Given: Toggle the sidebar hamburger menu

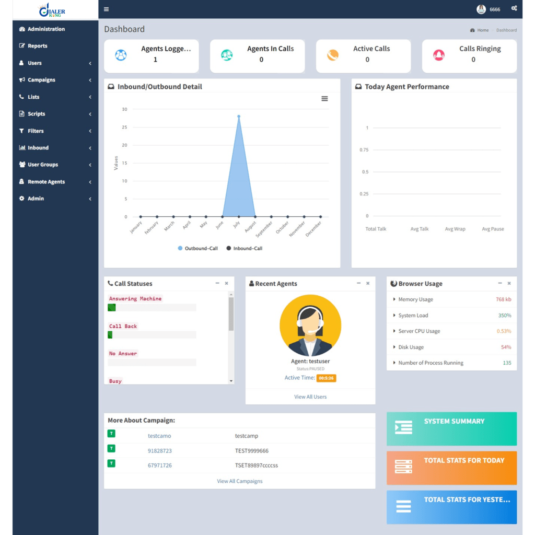Looking at the screenshot, I should (107, 9).
